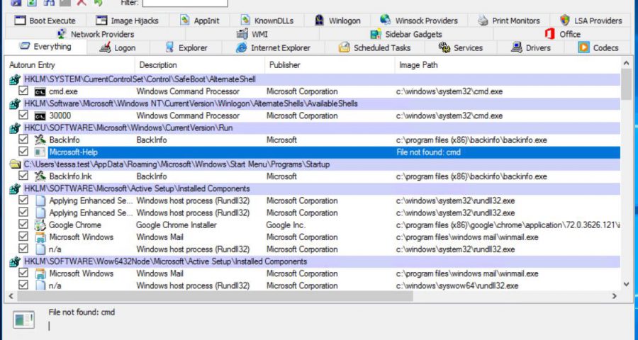The width and height of the screenshot is (638, 340).
Task: Click the red Office logo icon
Action: (x=549, y=34)
